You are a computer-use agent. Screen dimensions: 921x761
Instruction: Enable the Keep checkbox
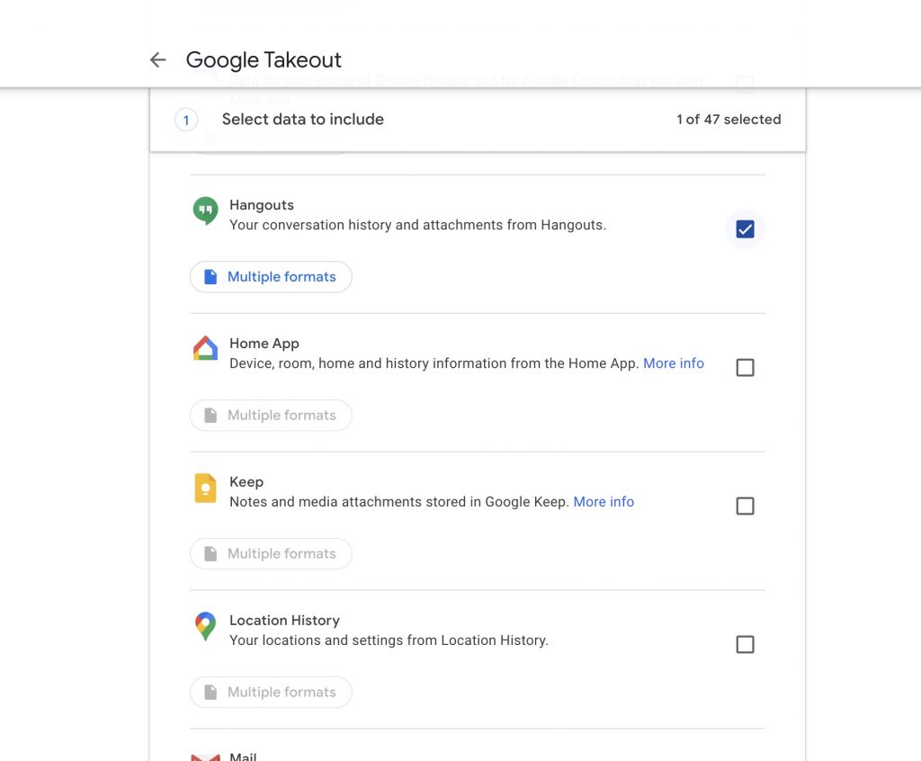point(745,506)
